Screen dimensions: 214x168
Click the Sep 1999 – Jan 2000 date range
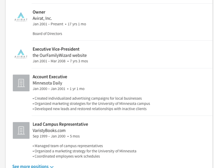click(x=49, y=136)
